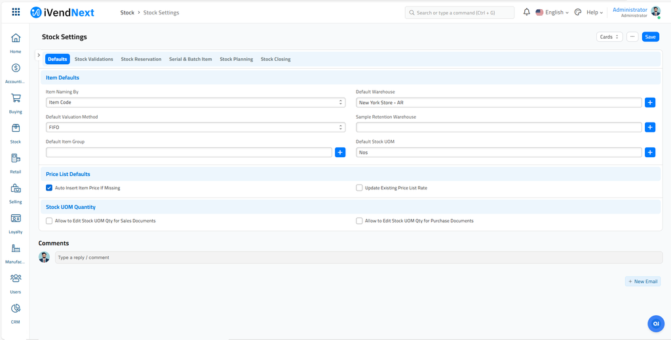671x340 pixels.
Task: Click the New Email button
Action: [x=642, y=281]
